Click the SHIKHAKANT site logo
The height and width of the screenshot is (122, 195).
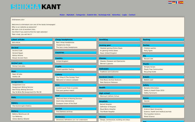click(x=36, y=7)
